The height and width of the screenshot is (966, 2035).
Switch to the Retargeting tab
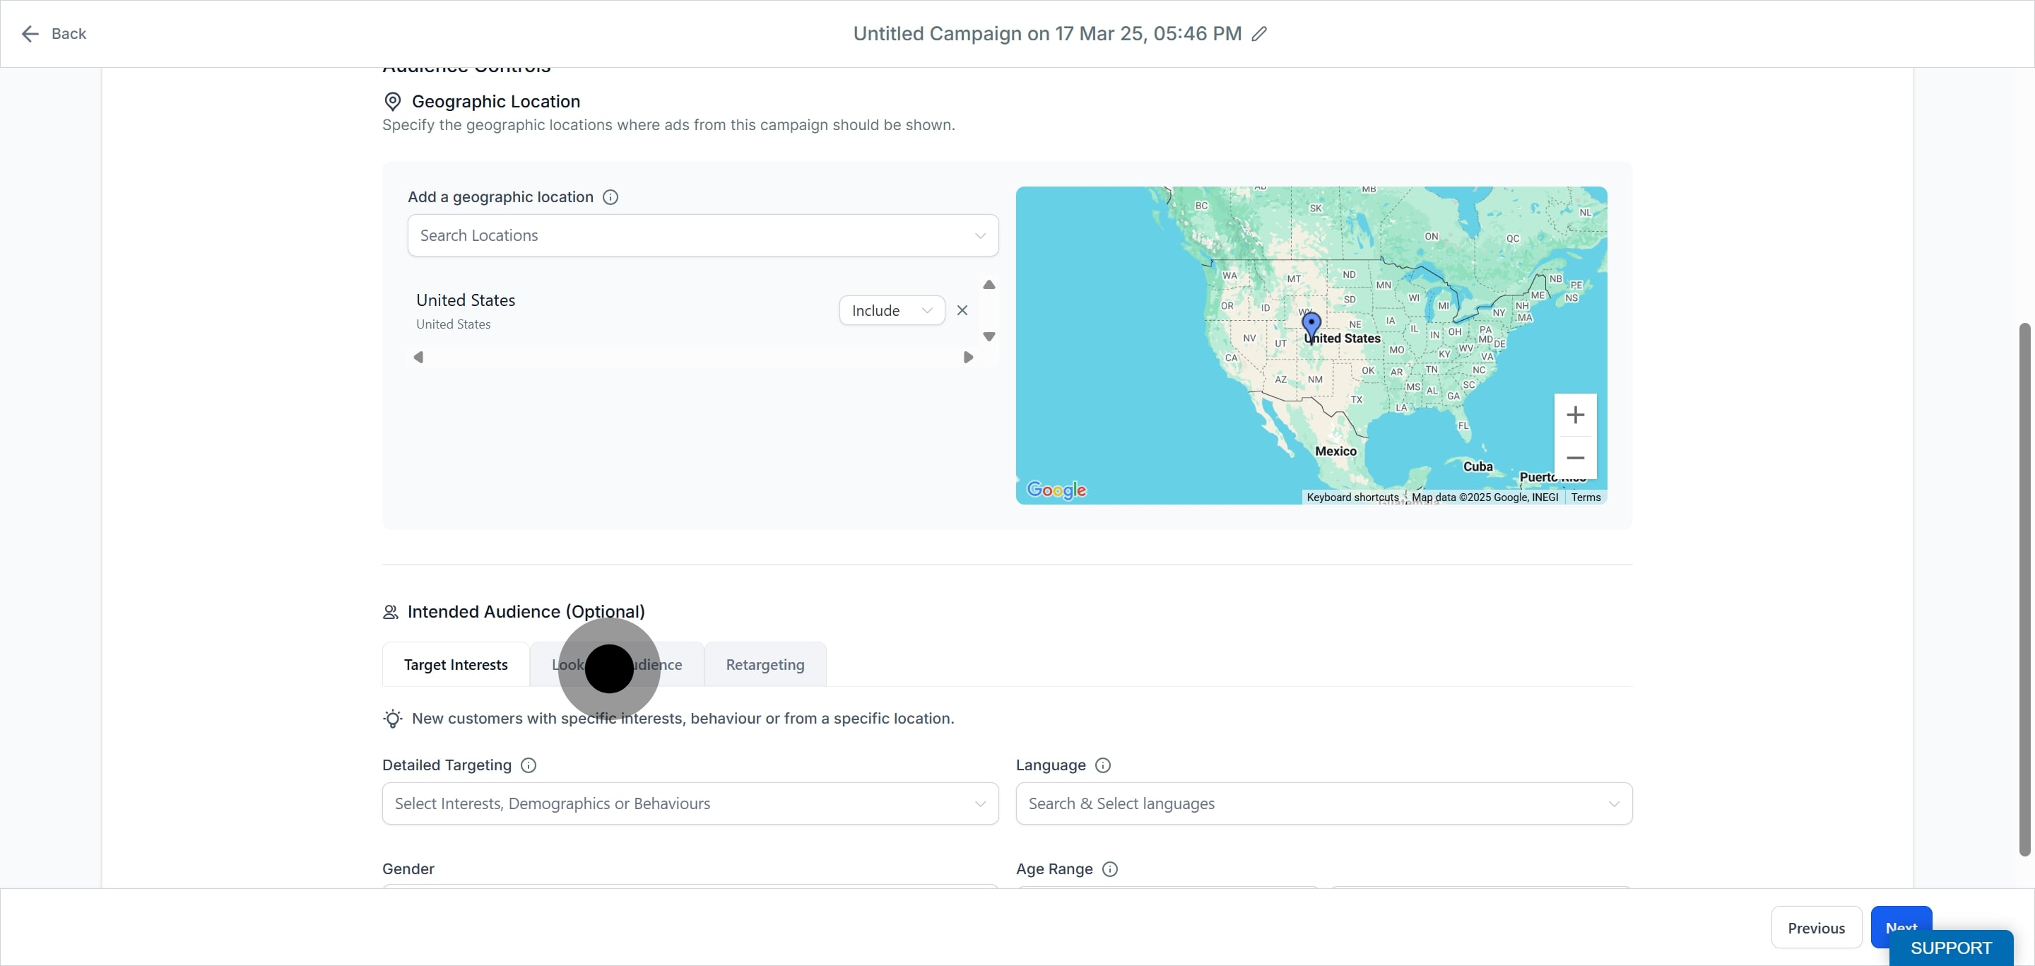[765, 664]
